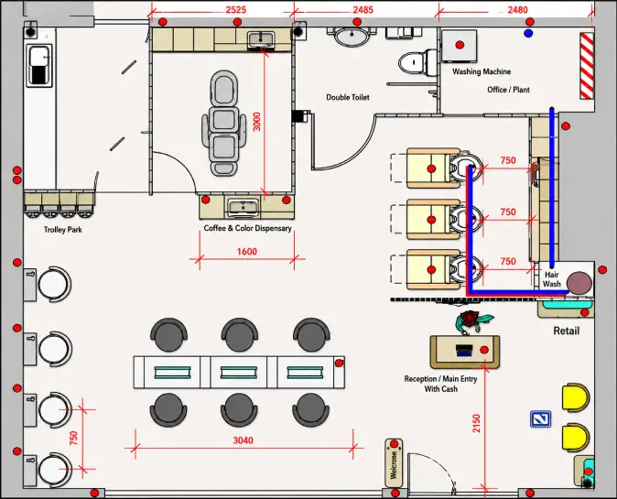Click the left mirror on the central table
Image resolution: width=617 pixels, height=499 pixels.
[x=172, y=373]
